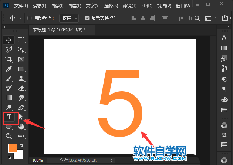The image size is (233, 165).
Task: Swap foreground and background colors
Action: [21, 145]
